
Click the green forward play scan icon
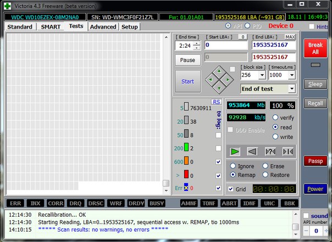pos(235,151)
